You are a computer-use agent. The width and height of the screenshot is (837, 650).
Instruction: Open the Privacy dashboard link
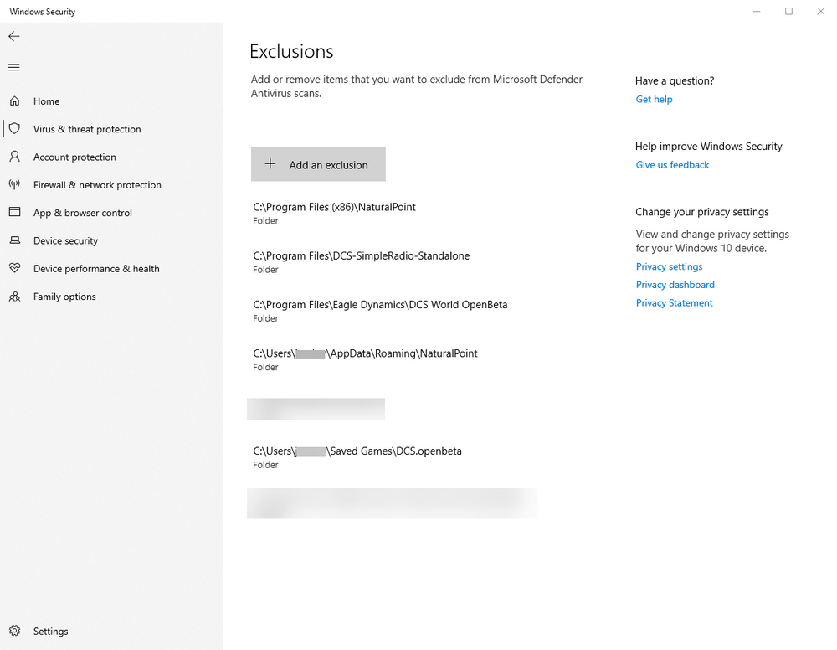tap(675, 285)
